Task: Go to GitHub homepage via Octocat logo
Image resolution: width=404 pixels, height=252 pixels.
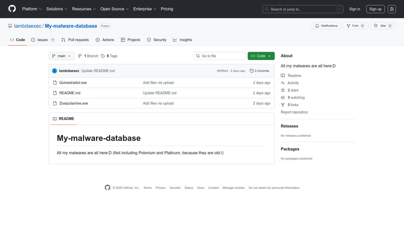Action: point(12,9)
